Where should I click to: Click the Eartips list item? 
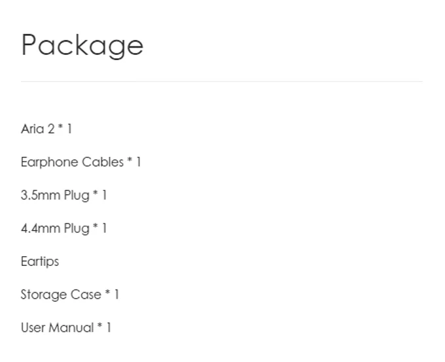pyautogui.click(x=40, y=261)
